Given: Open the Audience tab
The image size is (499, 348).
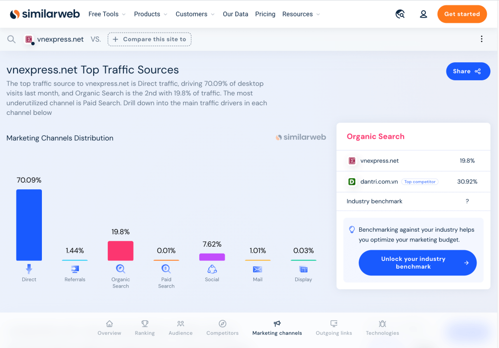Looking at the screenshot, I should [180, 328].
